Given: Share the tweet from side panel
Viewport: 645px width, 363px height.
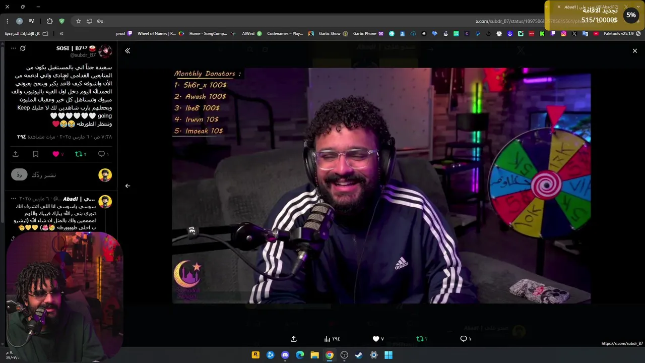Looking at the screenshot, I should 16,154.
